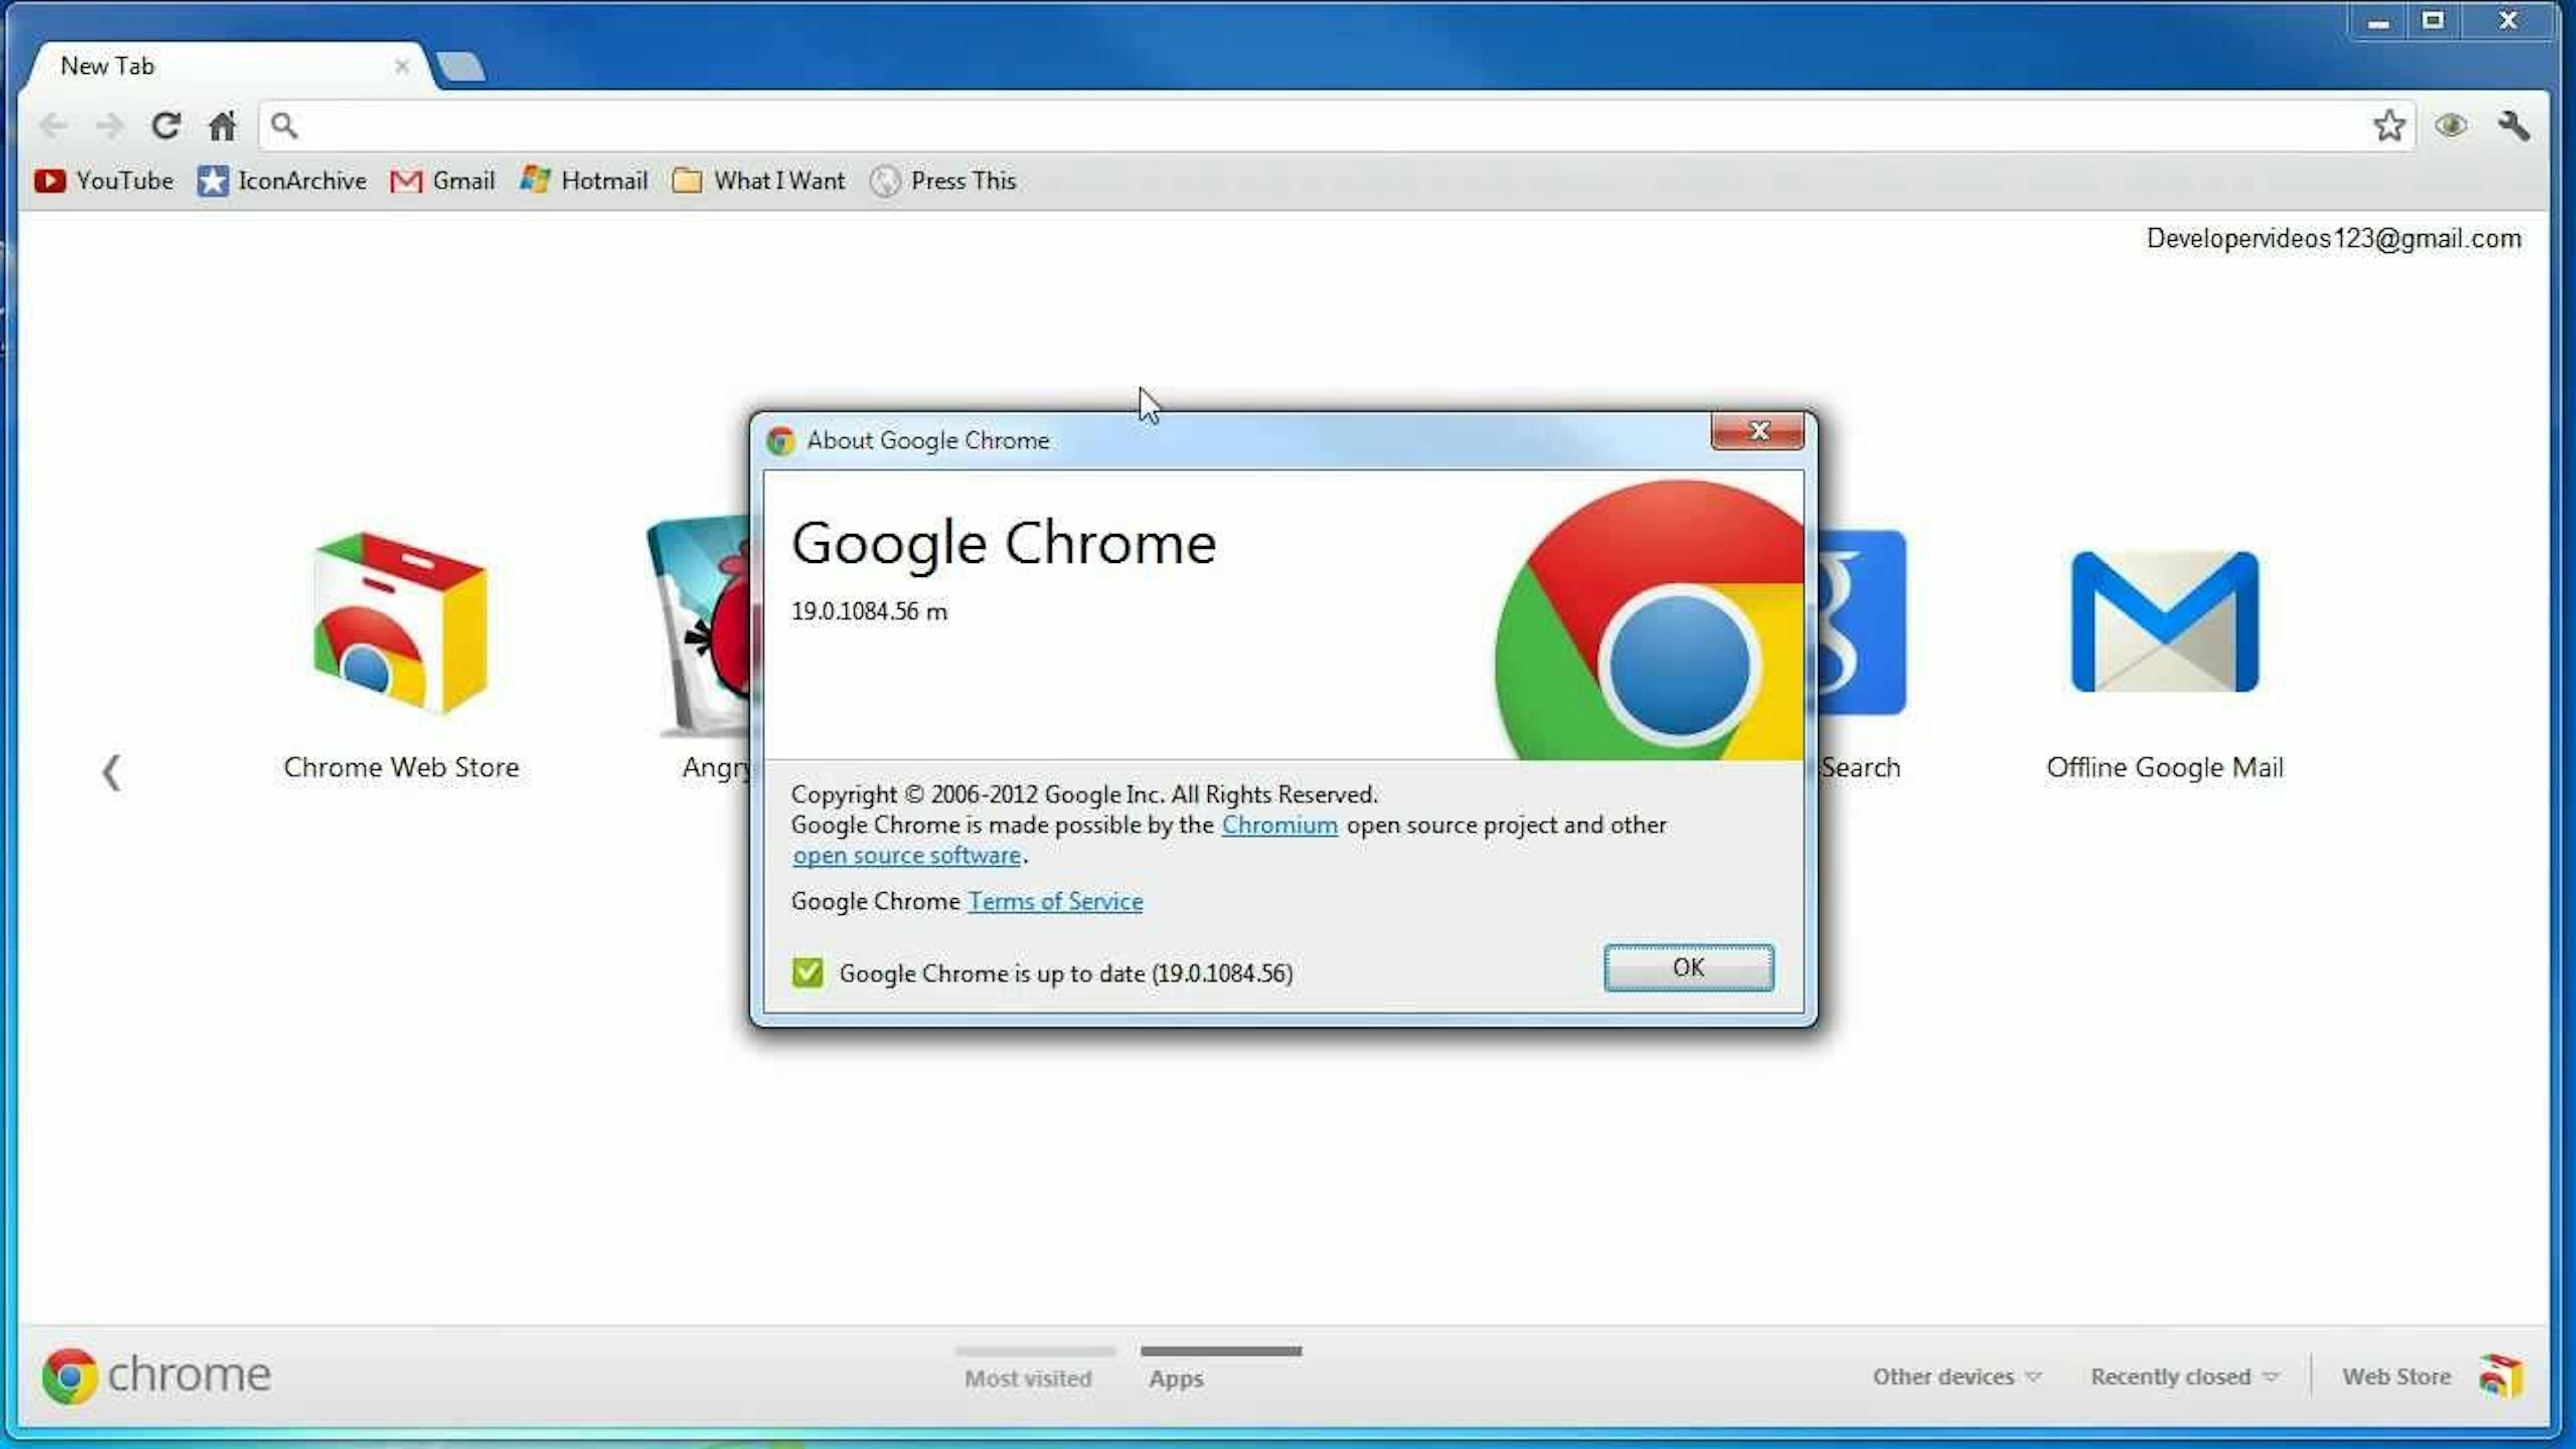Open the Terms of Service link

[x=1055, y=902]
